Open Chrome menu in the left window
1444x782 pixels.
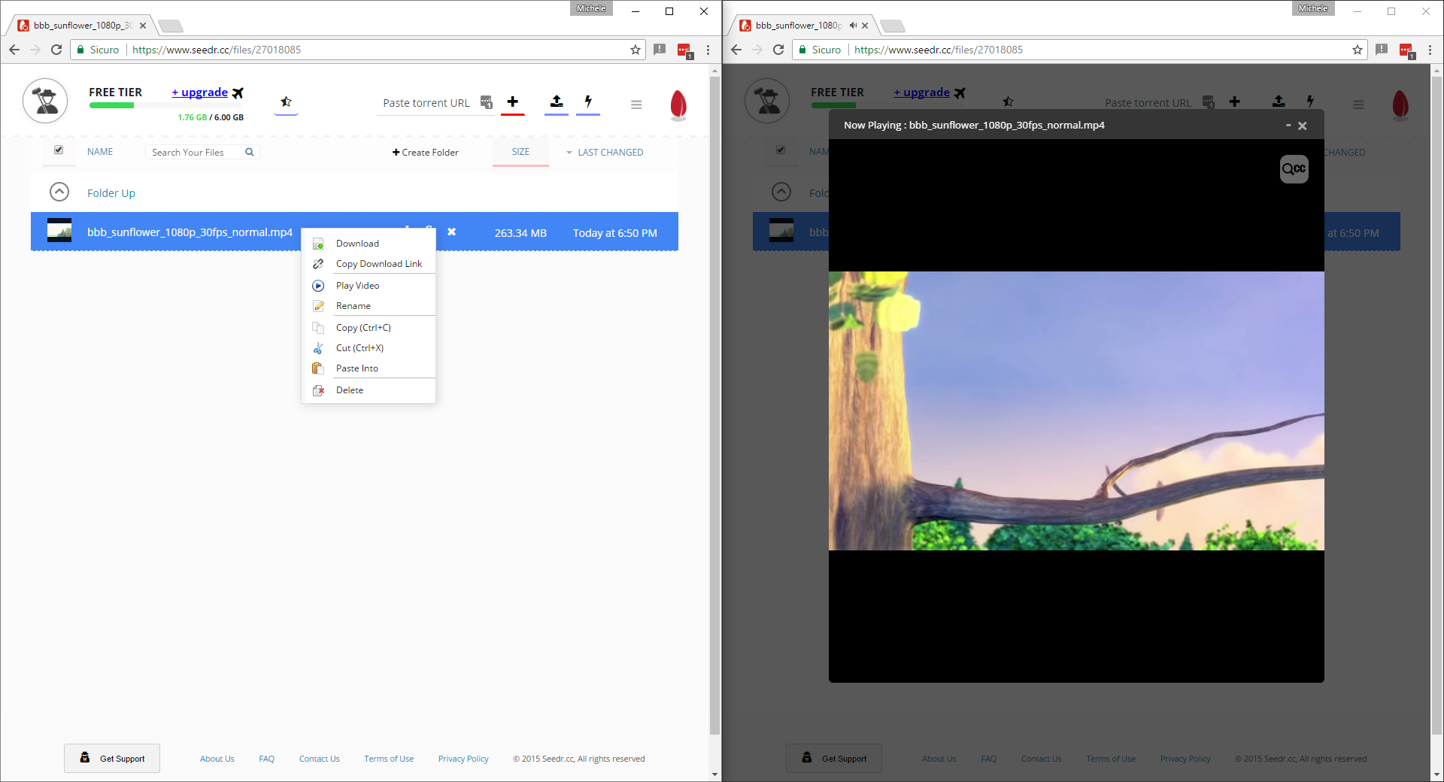[708, 50]
